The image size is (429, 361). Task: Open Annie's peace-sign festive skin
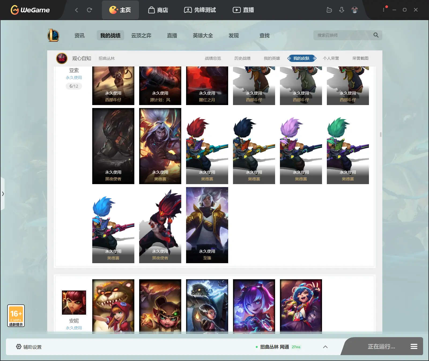(x=301, y=306)
